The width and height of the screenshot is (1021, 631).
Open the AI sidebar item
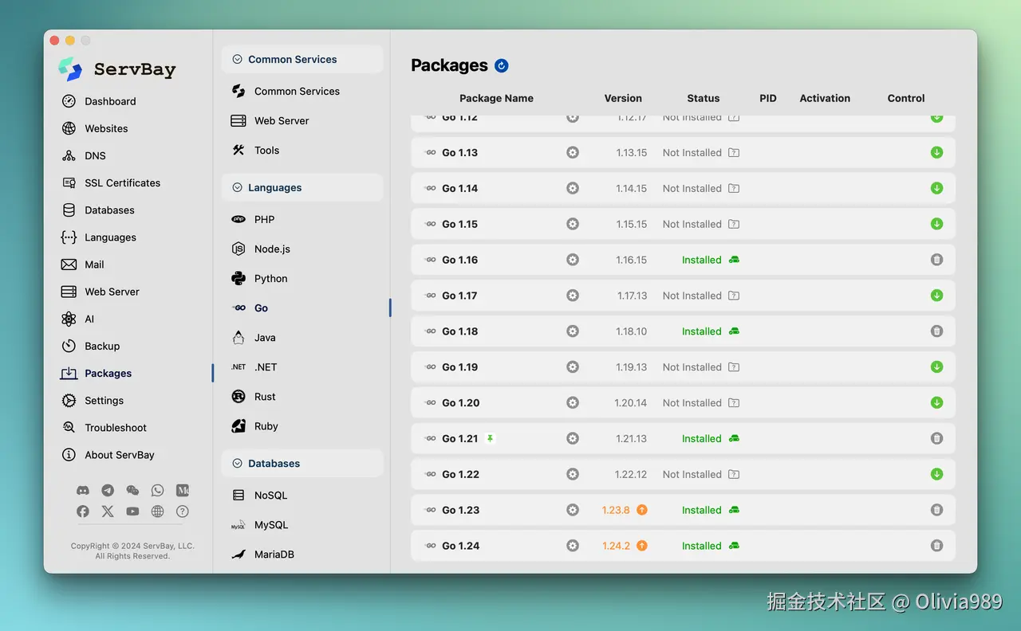click(89, 319)
